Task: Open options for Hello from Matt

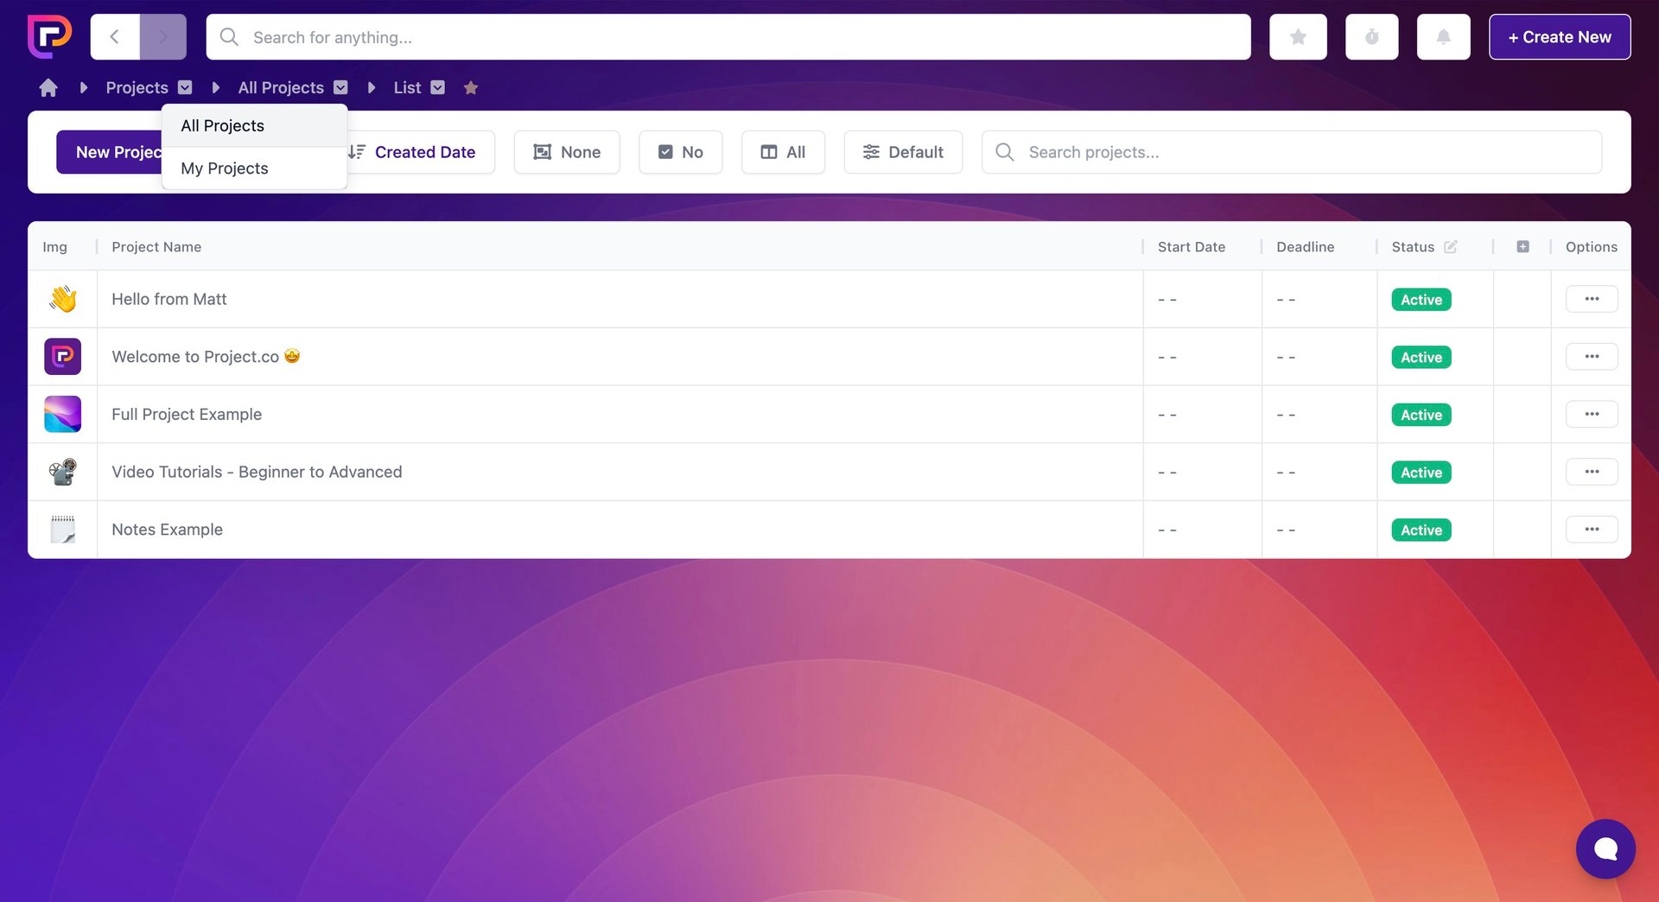Action: coord(1592,299)
